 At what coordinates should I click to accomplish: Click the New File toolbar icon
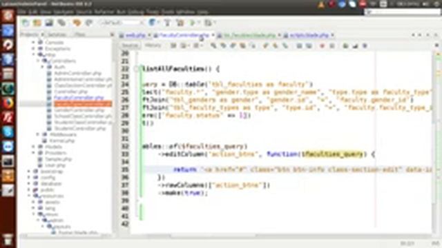26,23
